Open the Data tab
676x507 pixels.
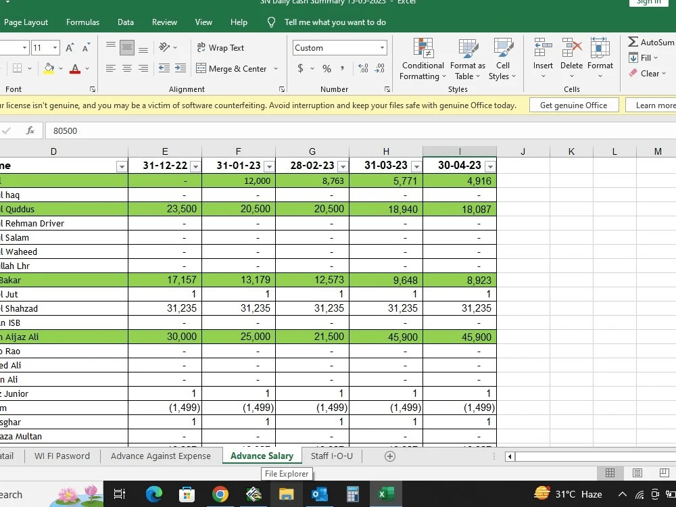coord(126,22)
